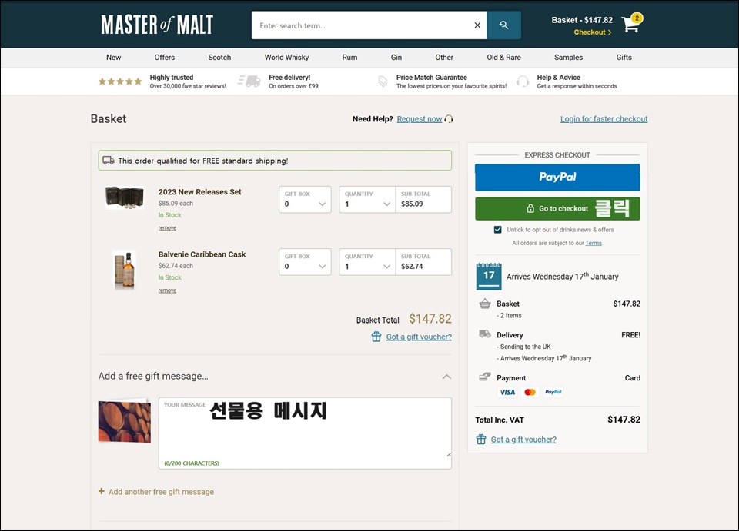Click into the Your Message text area
Screen dimensions: 739x531
click(305, 433)
